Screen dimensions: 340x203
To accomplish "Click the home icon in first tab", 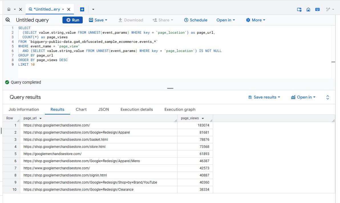I will (9, 9).
